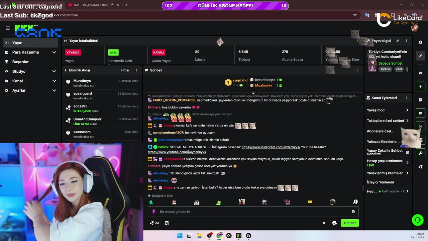
Task: Click the Sadece Sohbet category link
Action: click(390, 63)
